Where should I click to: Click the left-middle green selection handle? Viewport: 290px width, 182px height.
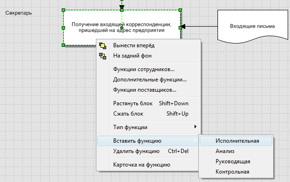(64, 28)
